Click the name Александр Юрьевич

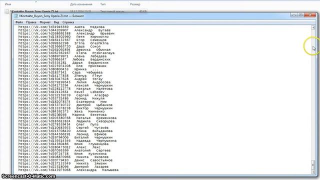(95, 33)
